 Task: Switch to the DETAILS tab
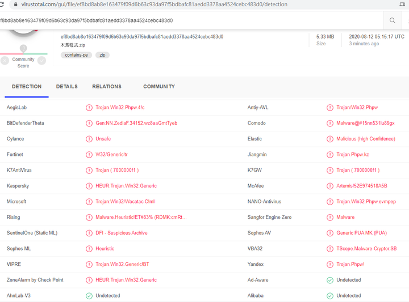click(x=67, y=87)
